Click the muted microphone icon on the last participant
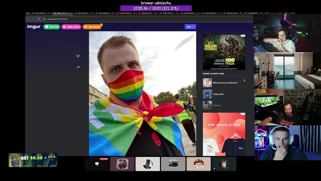The height and width of the screenshot is (181, 321). 214,169
